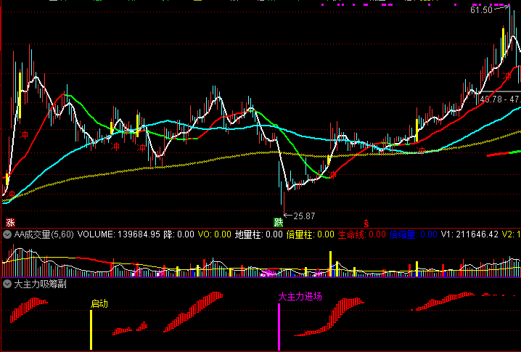Click the red S marker on the chart
This screenshot has width=521, height=352.
(366, 224)
